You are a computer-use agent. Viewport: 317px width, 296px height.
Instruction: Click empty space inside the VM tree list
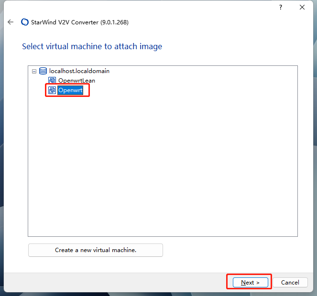[x=163, y=167]
